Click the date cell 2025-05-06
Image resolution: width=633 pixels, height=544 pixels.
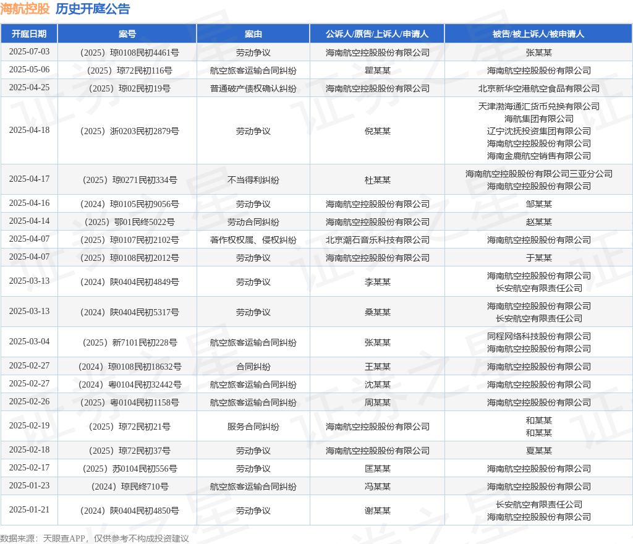29,69
